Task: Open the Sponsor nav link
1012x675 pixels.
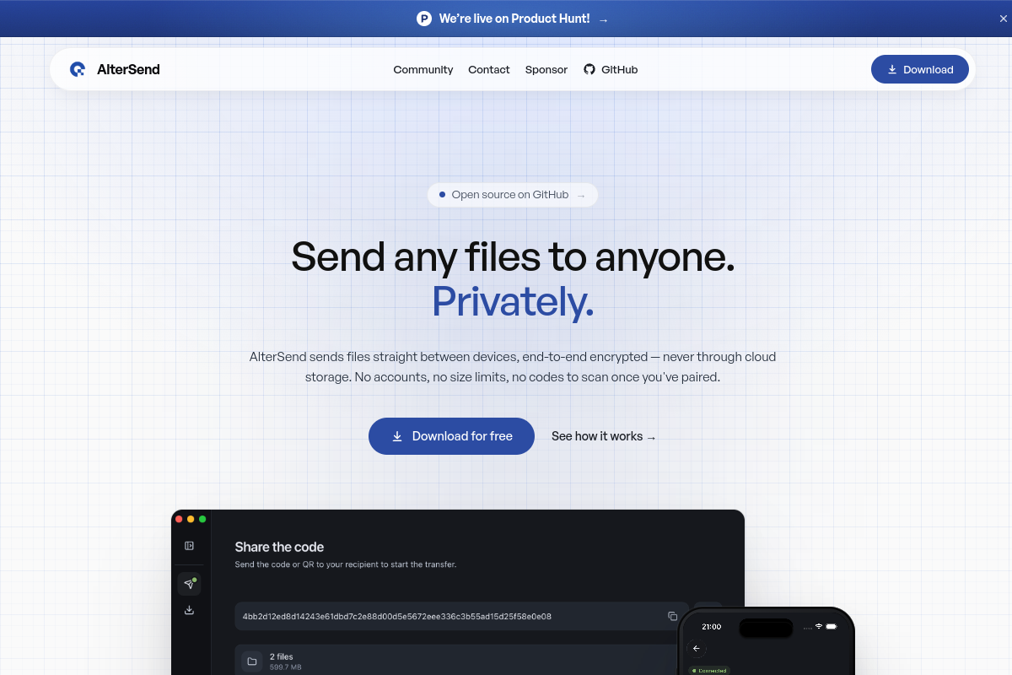Action: coord(546,70)
